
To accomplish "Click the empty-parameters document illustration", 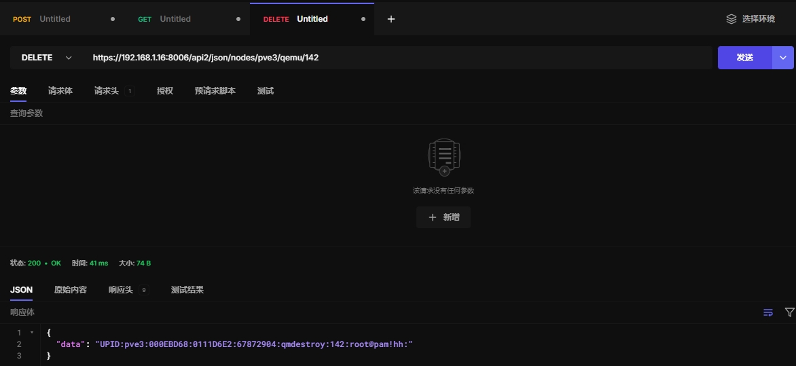I will click(444, 157).
